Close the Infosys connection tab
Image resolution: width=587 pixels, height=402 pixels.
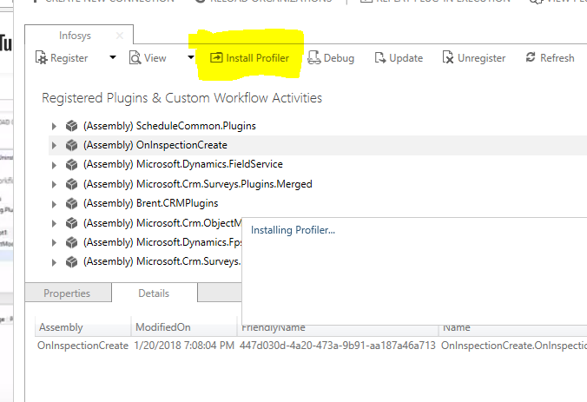click(120, 36)
